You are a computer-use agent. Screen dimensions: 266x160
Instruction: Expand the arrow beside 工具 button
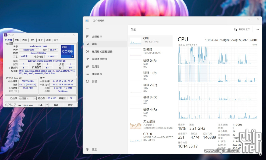click(47, 105)
